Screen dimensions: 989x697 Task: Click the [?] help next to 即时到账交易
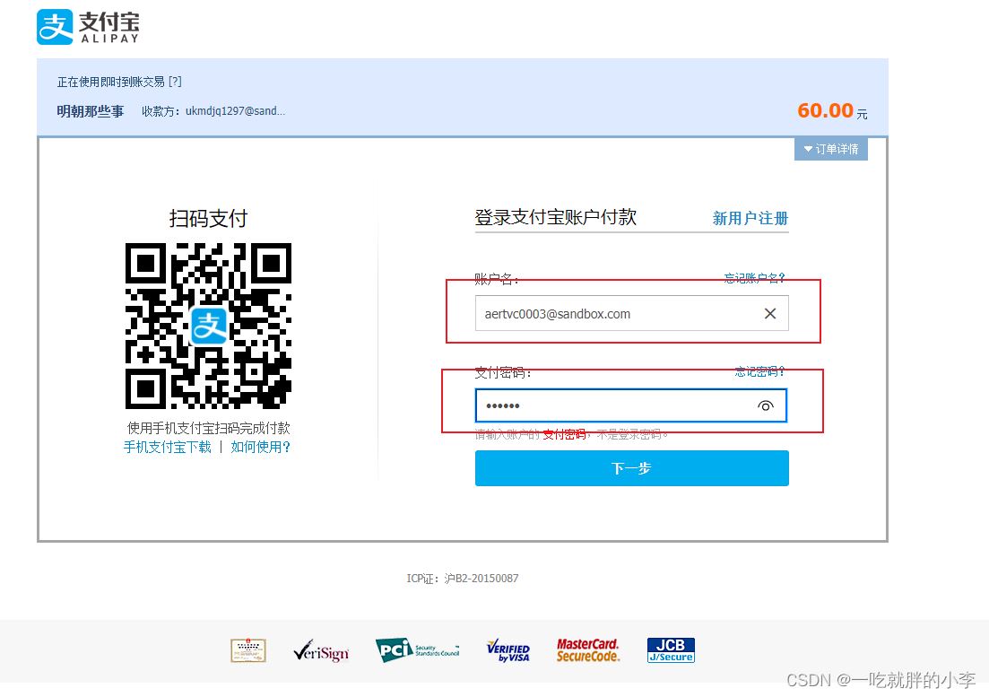tap(175, 82)
